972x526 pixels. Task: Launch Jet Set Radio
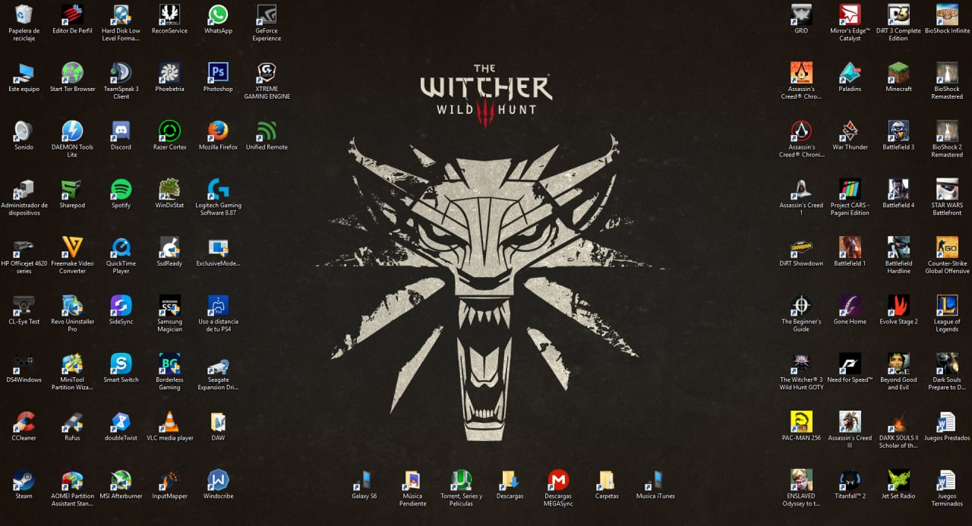pos(898,480)
